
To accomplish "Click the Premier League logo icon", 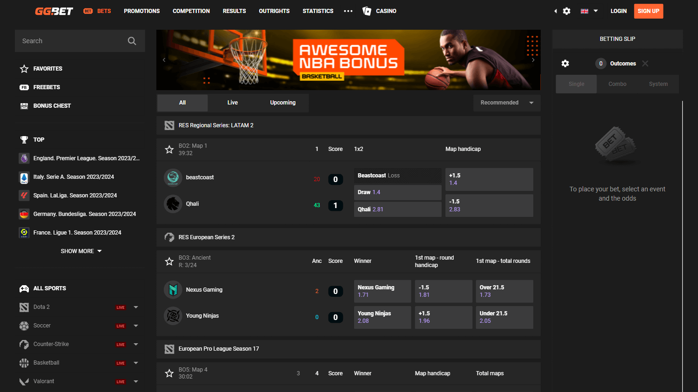I will click(24, 158).
